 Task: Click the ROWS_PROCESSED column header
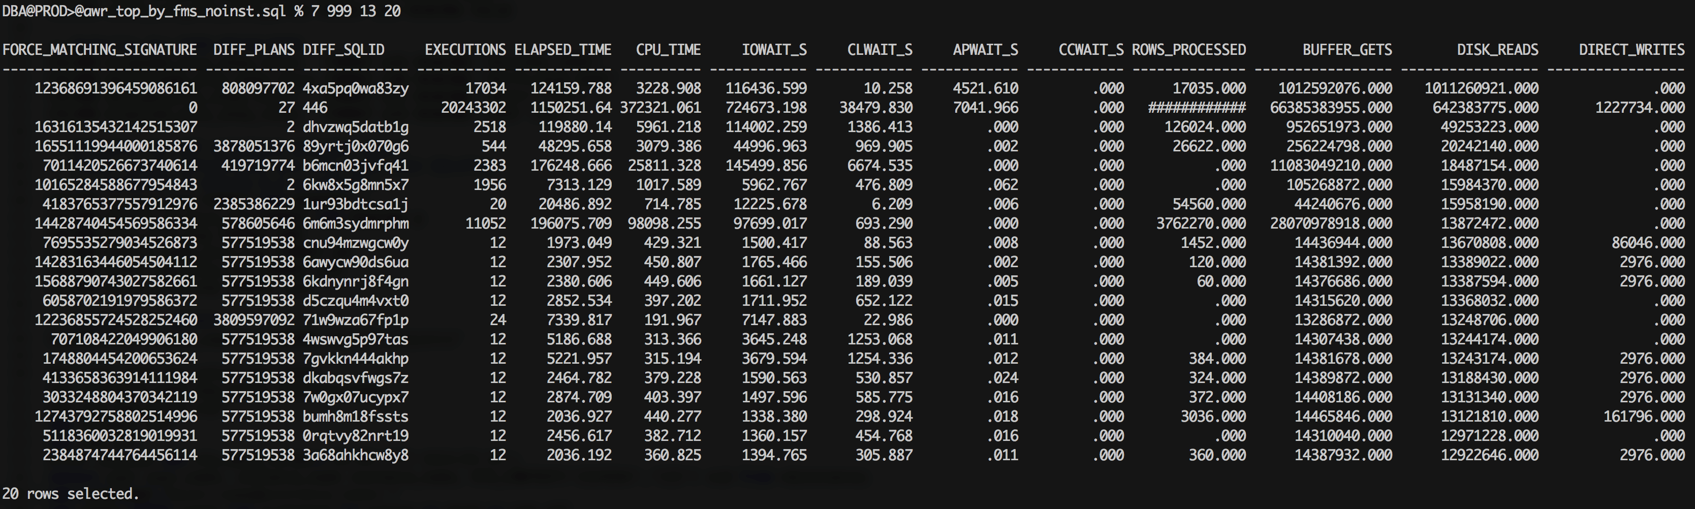[x=1188, y=50]
